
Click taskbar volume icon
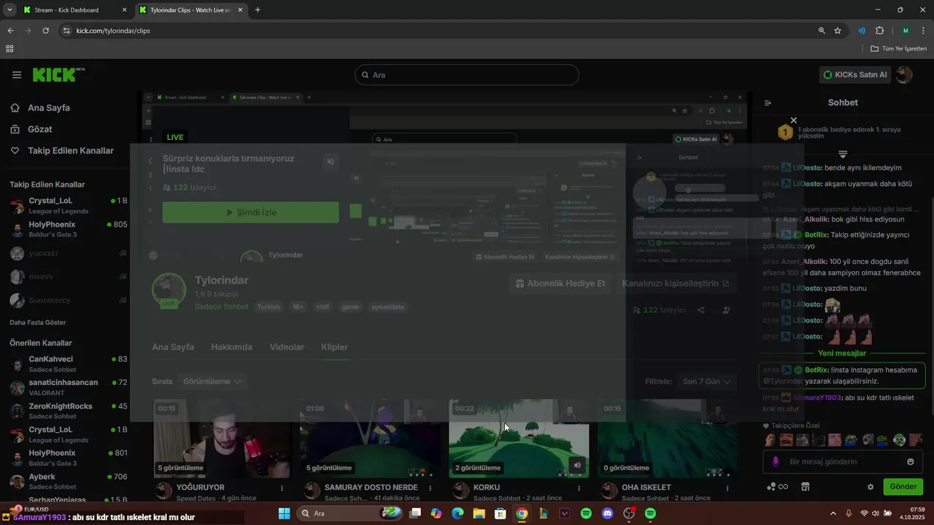pos(876,513)
